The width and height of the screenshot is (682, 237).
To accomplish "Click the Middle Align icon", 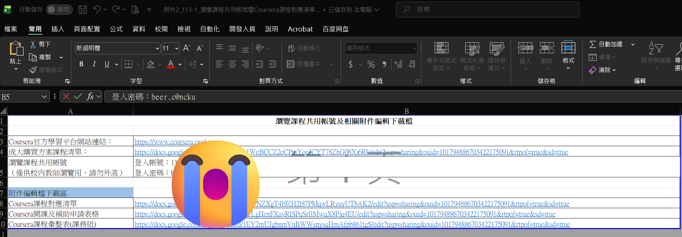I will click(x=232, y=48).
